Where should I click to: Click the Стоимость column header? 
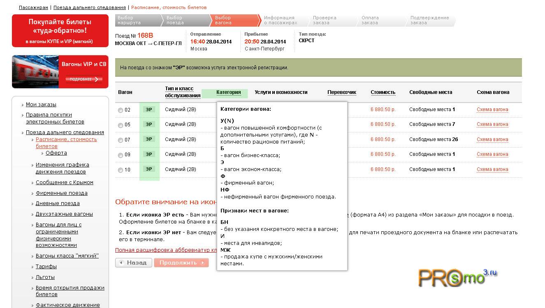(383, 92)
